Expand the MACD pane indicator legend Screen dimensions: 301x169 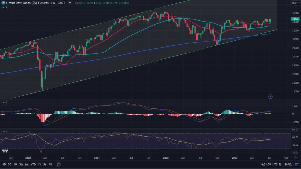(x=4, y=102)
